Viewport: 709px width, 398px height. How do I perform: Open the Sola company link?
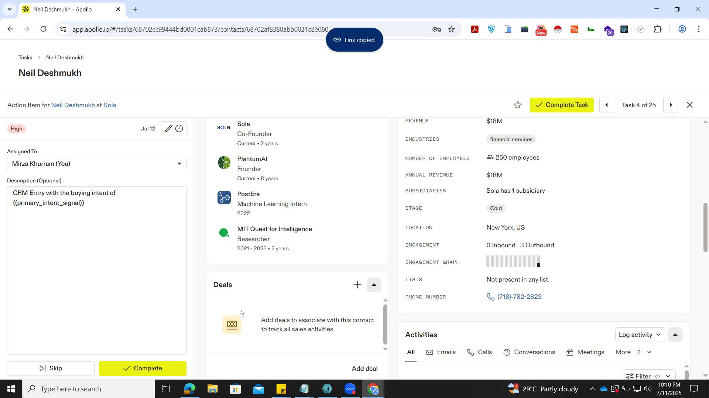pyautogui.click(x=110, y=105)
